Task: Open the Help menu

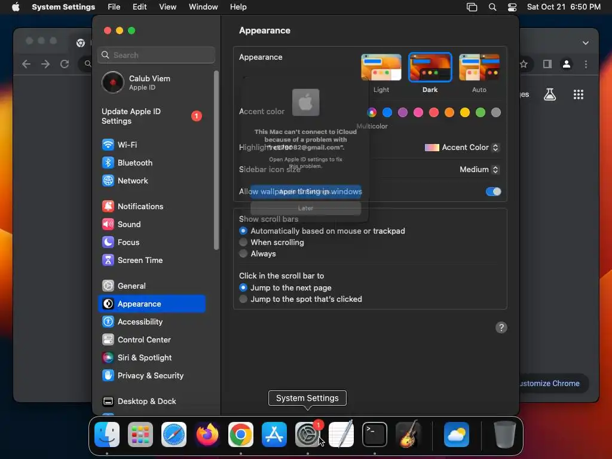Action: click(x=238, y=7)
